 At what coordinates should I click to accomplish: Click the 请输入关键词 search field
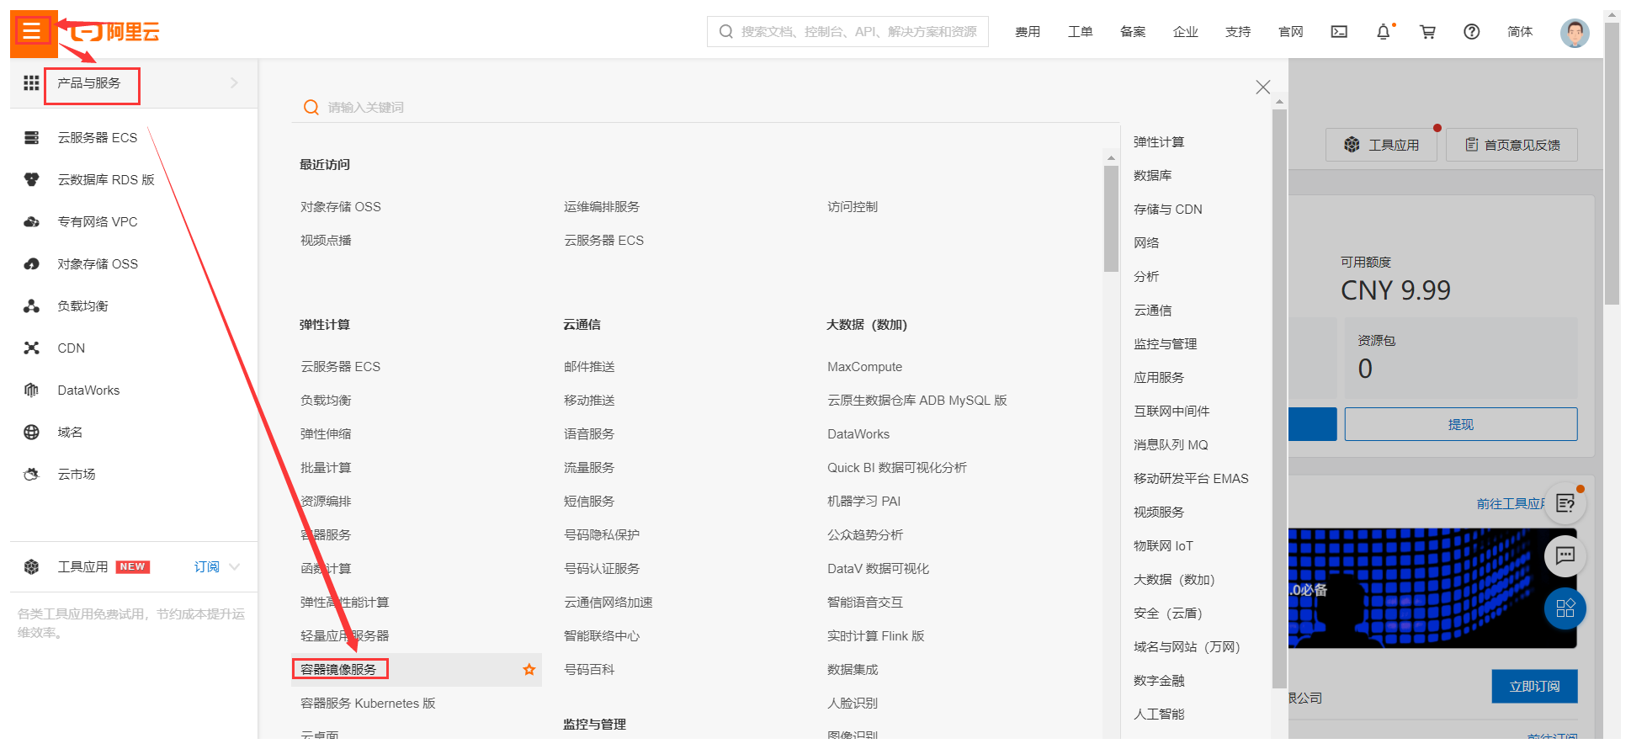pos(705,107)
